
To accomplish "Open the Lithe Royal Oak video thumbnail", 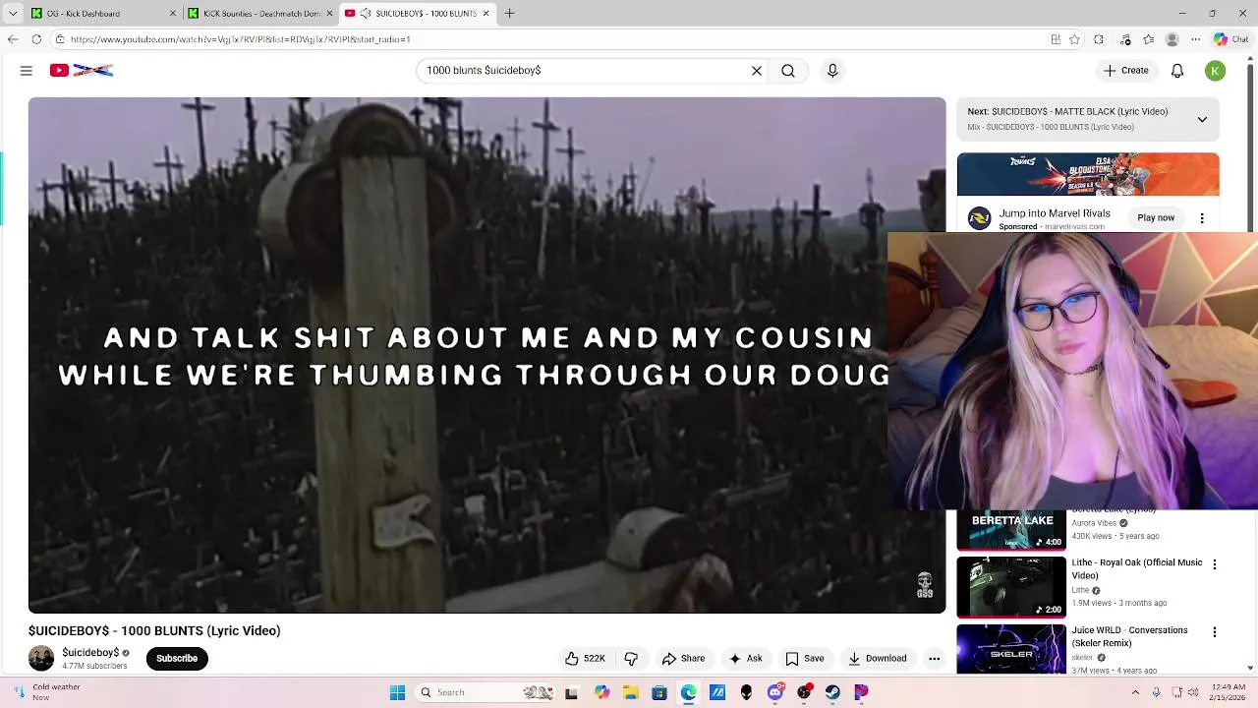I will pos(1011,587).
